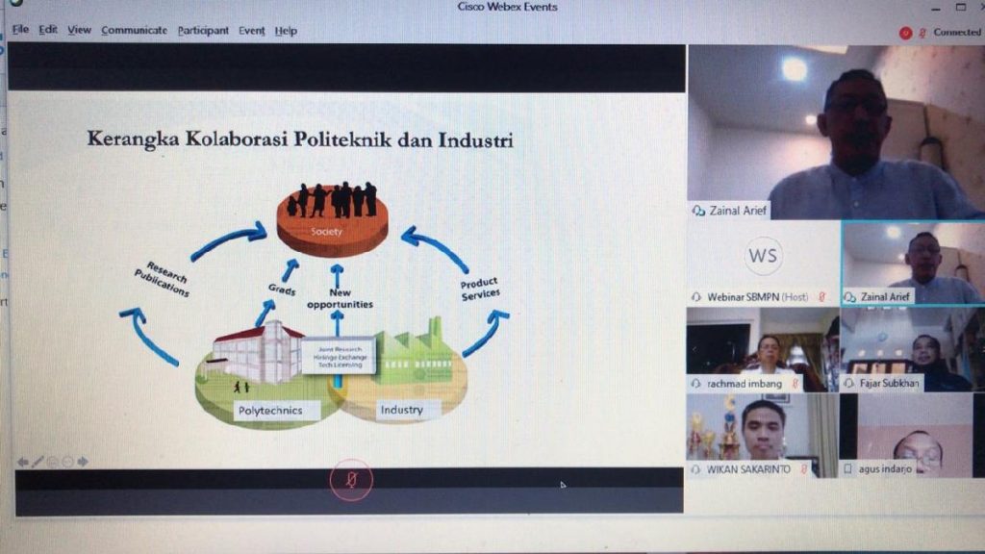Image resolution: width=985 pixels, height=554 pixels.
Task: Click the Grads text on the slide
Action: pos(282,290)
